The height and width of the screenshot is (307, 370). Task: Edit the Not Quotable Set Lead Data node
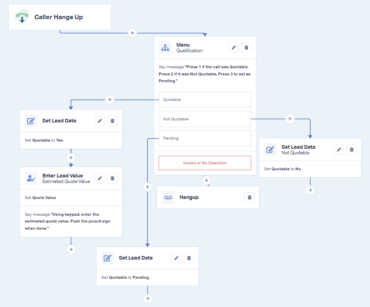click(x=339, y=150)
